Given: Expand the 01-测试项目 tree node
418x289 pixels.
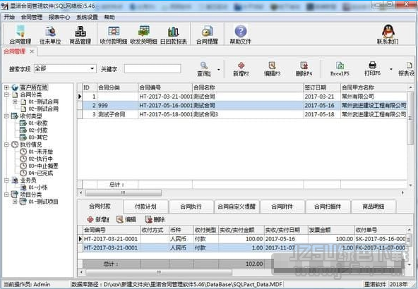Looking at the screenshot, I should click(x=15, y=202).
